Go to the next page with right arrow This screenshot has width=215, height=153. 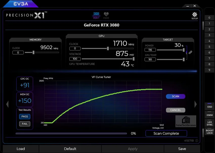point(196,104)
